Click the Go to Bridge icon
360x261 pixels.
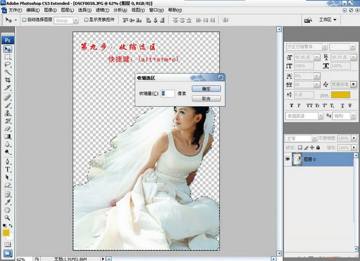coord(308,20)
